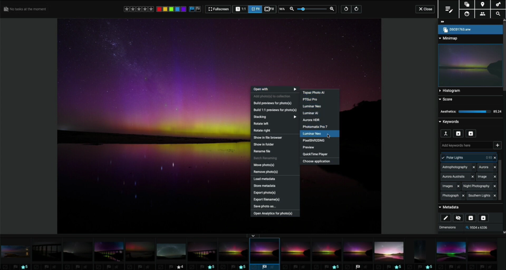Image resolution: width=506 pixels, height=270 pixels.
Task: Click the fifth rating star in the toolbar
Action: (x=151, y=9)
